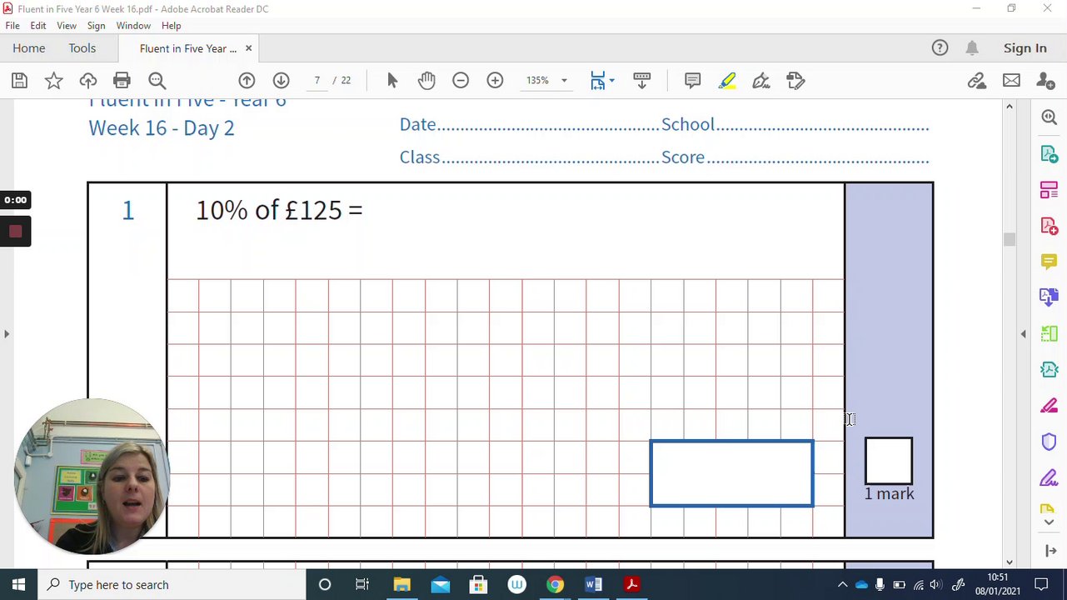Share a link using chain icon
This screenshot has width=1067, height=600.
click(x=977, y=81)
